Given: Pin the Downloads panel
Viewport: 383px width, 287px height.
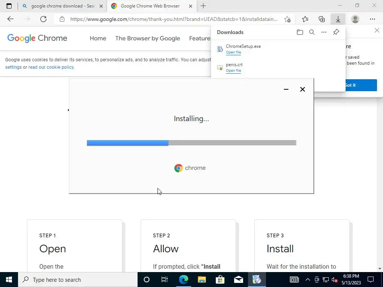Looking at the screenshot, I should pyautogui.click(x=336, y=32).
